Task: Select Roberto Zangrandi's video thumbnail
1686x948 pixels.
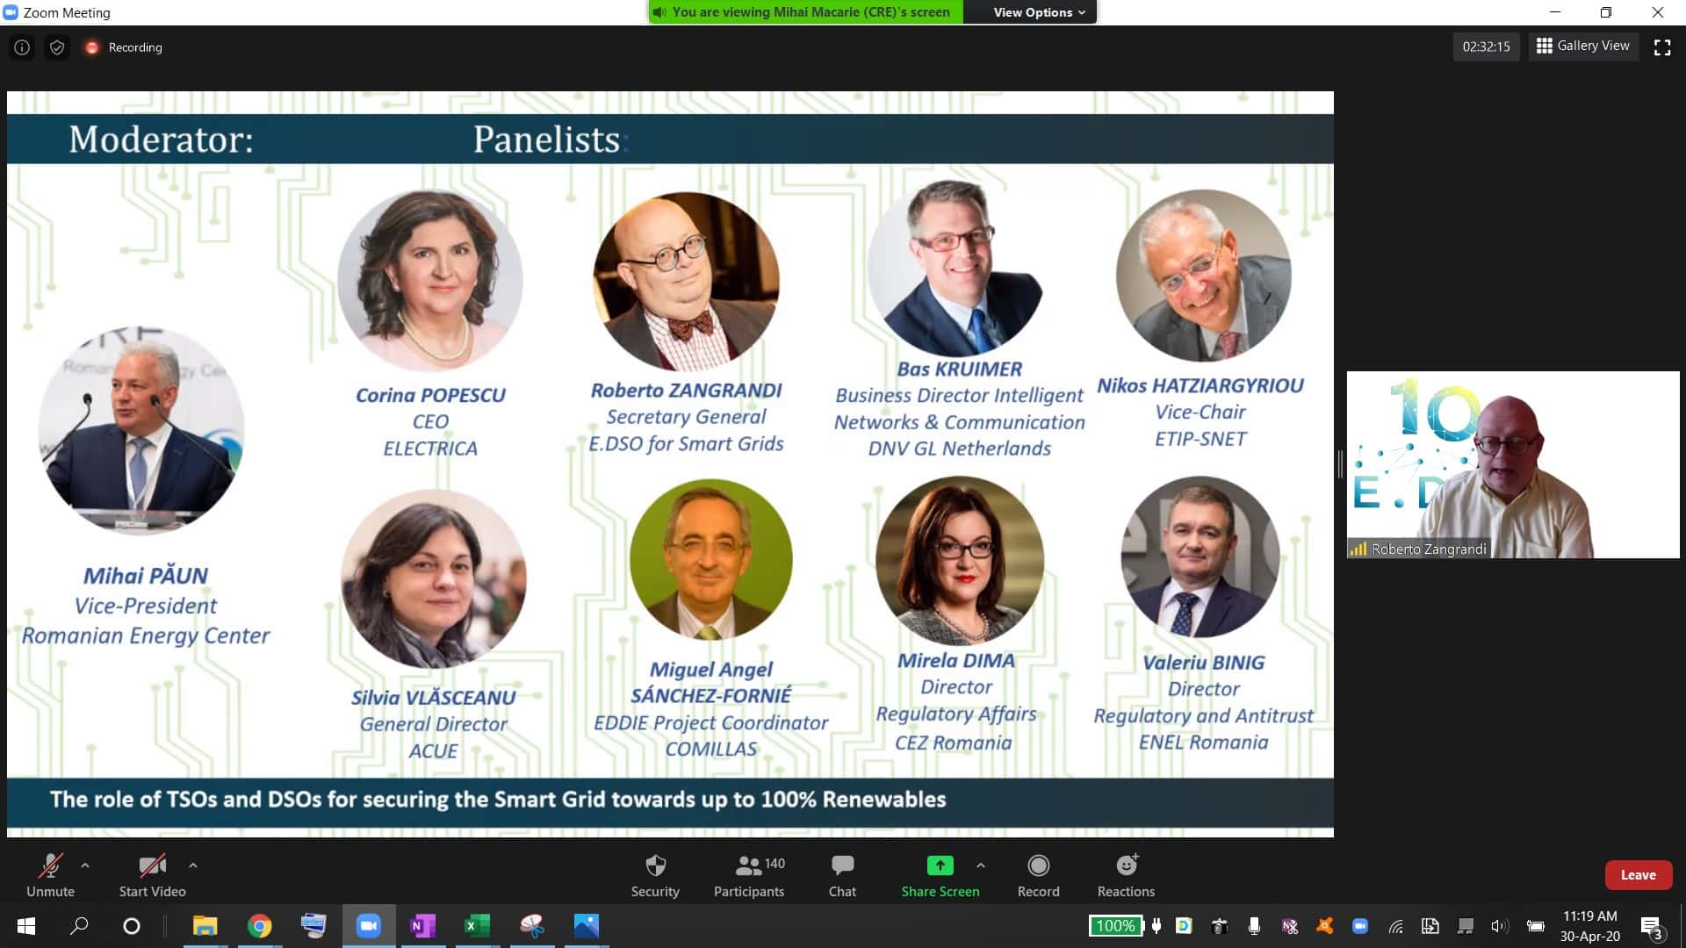Action: pyautogui.click(x=1513, y=464)
